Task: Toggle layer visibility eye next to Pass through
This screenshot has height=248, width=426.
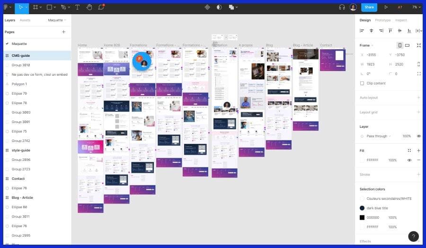Action: click(418, 136)
